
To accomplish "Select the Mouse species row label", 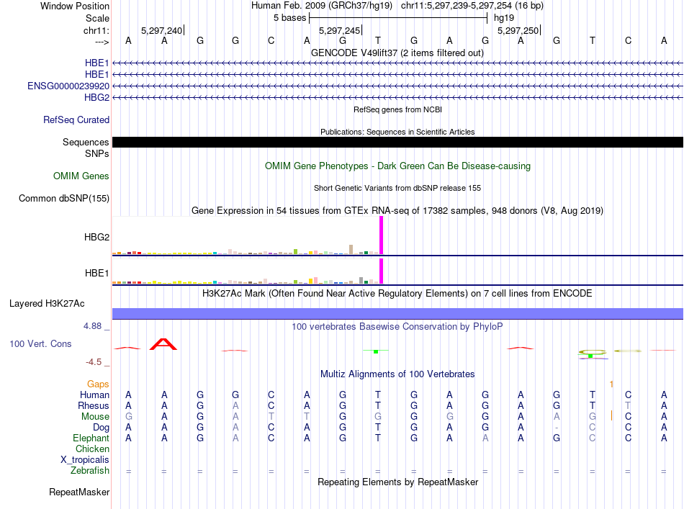I will coord(95,417).
